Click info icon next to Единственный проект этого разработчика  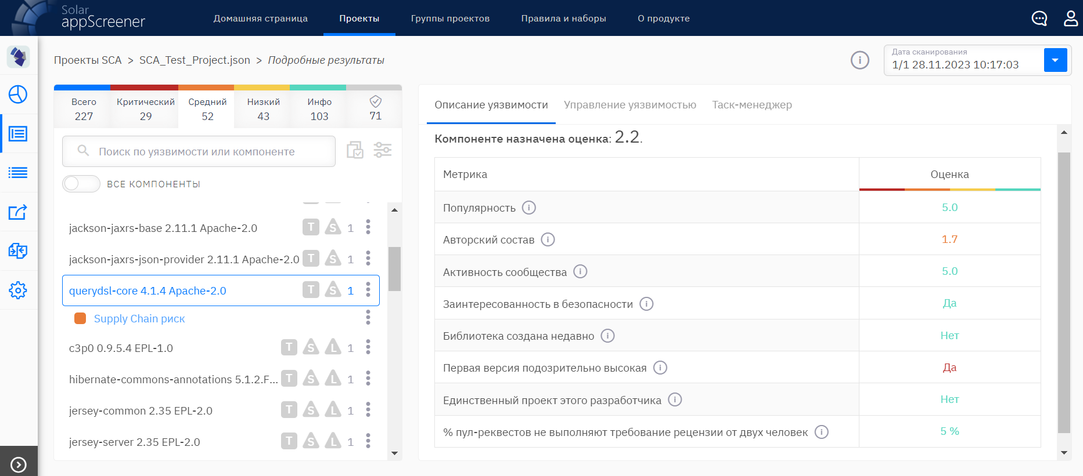point(675,399)
